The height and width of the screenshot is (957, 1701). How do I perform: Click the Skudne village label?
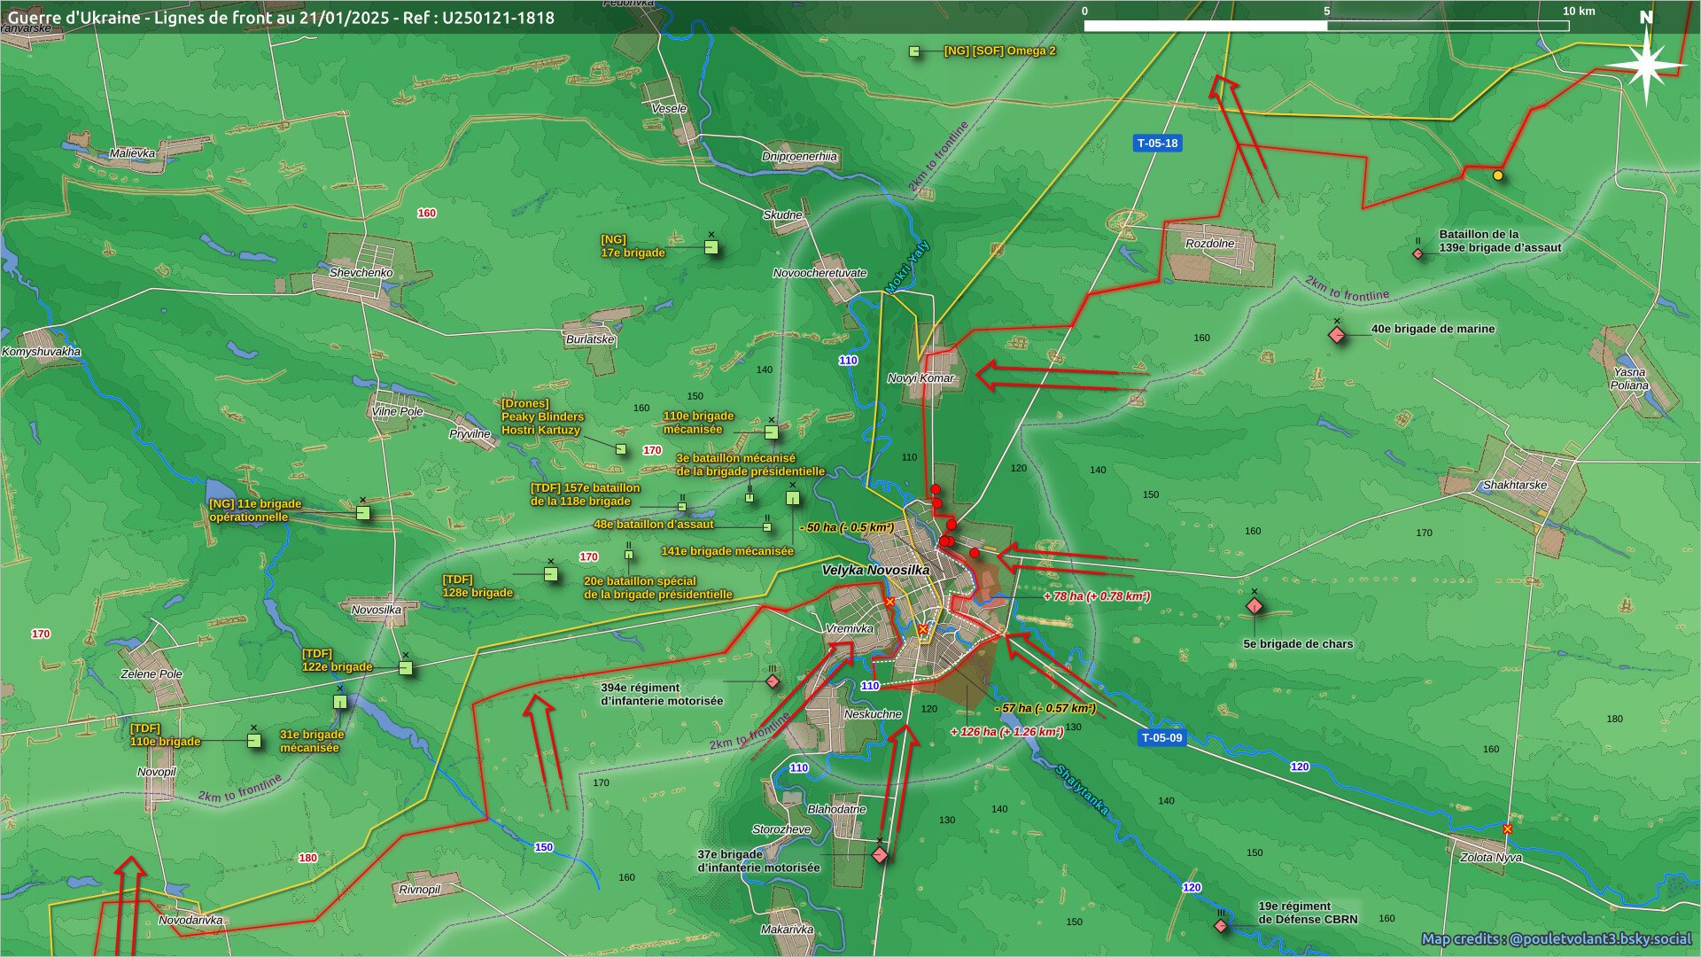[782, 215]
